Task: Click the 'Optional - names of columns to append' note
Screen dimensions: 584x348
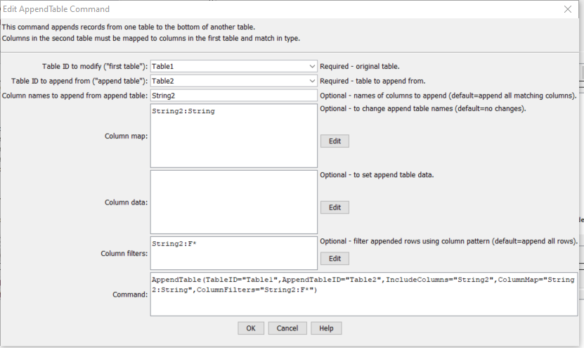Action: [448, 96]
